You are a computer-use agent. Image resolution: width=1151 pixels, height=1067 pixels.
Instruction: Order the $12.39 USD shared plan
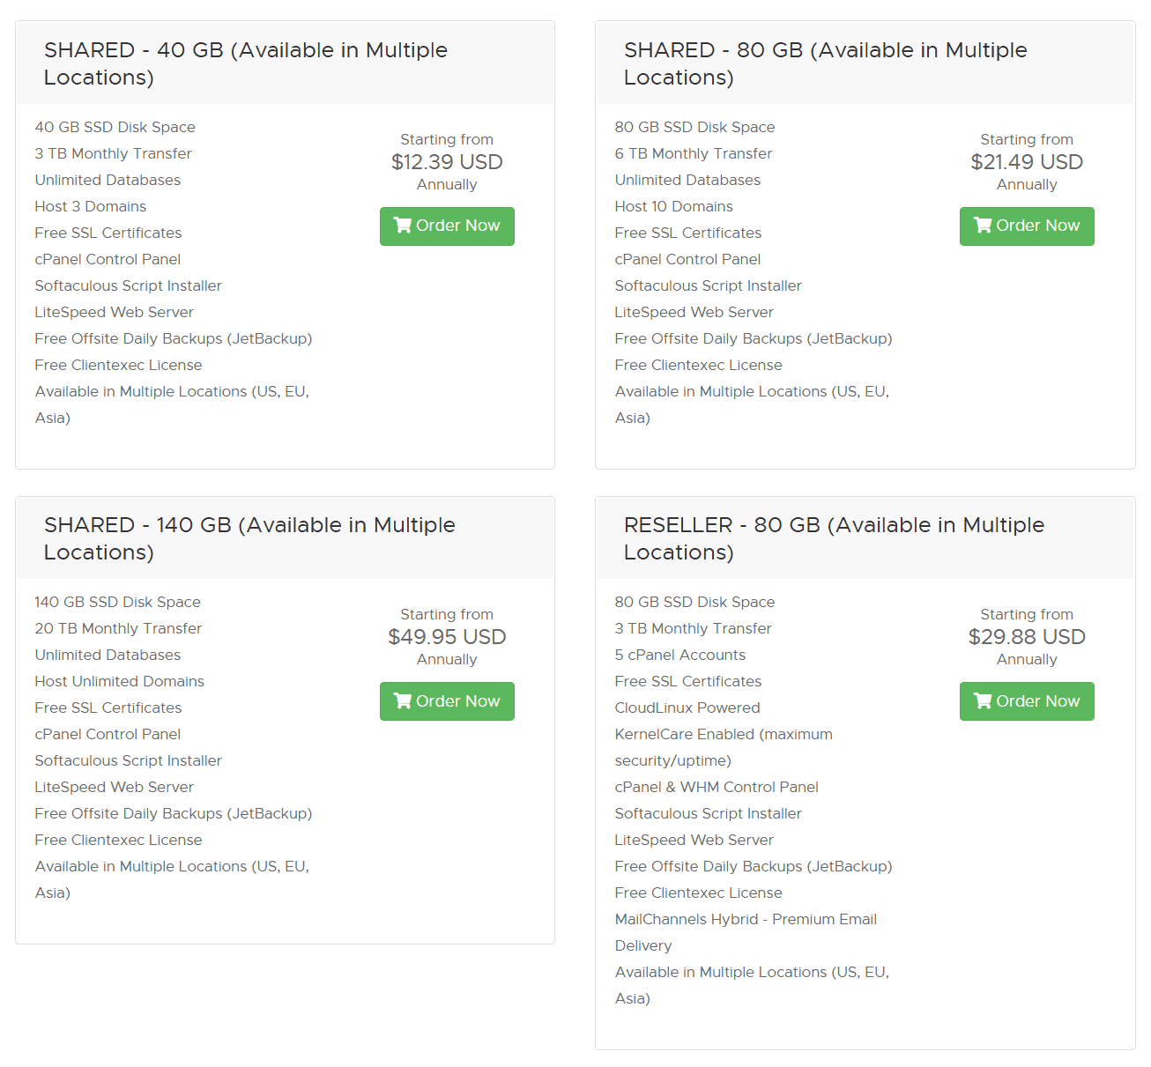pyautogui.click(x=447, y=226)
